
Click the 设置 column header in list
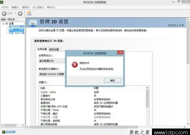coord(96,88)
